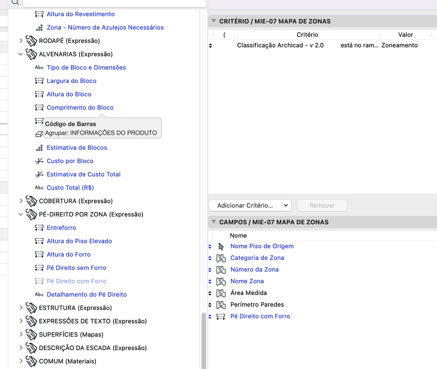Click the Valor column header
This screenshot has height=369, width=437.
[406, 35]
